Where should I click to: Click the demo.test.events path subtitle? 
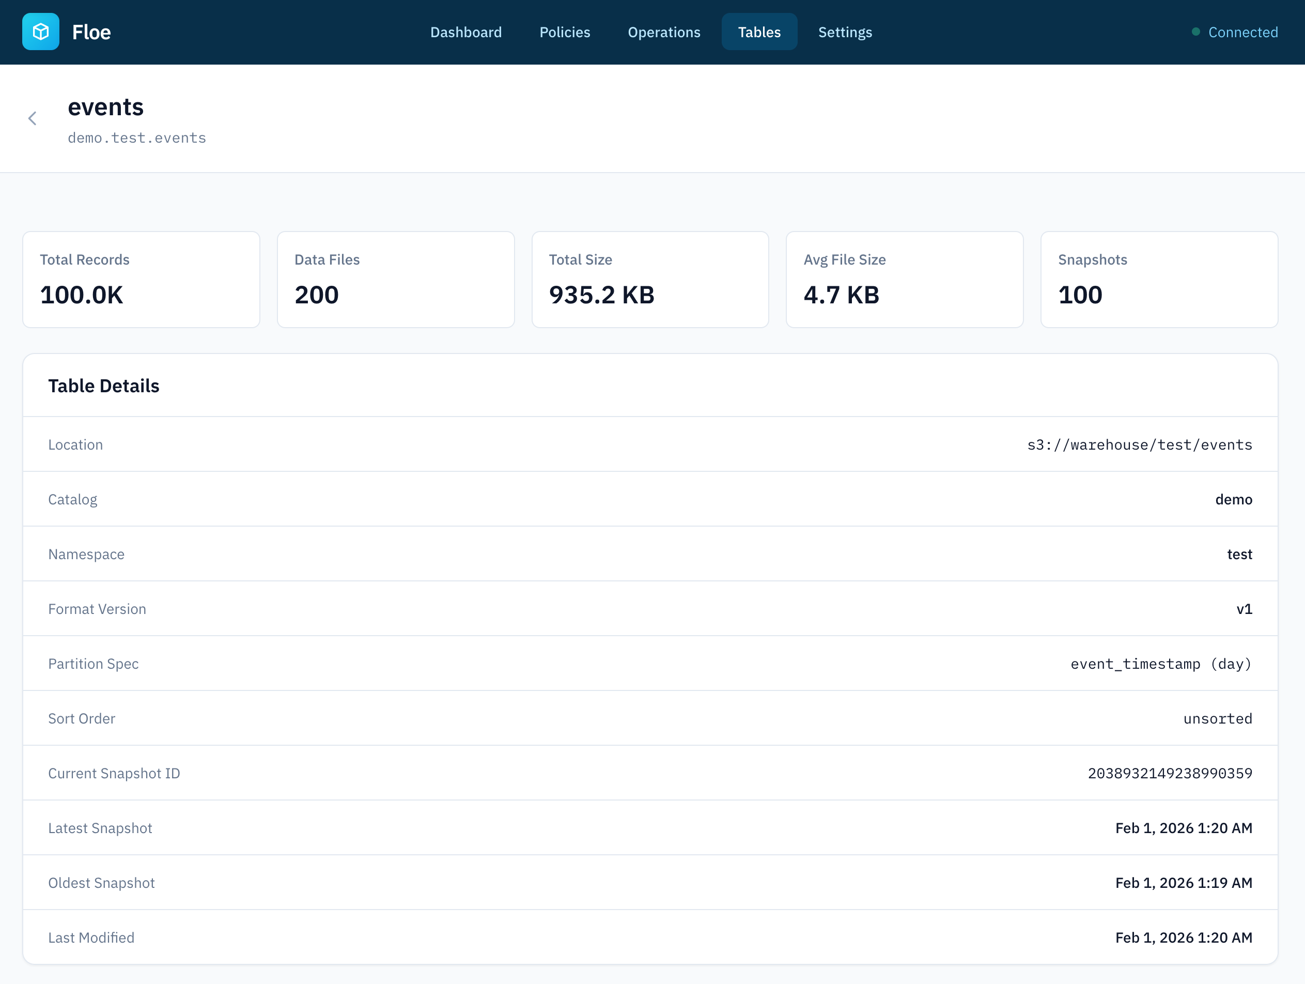(137, 137)
